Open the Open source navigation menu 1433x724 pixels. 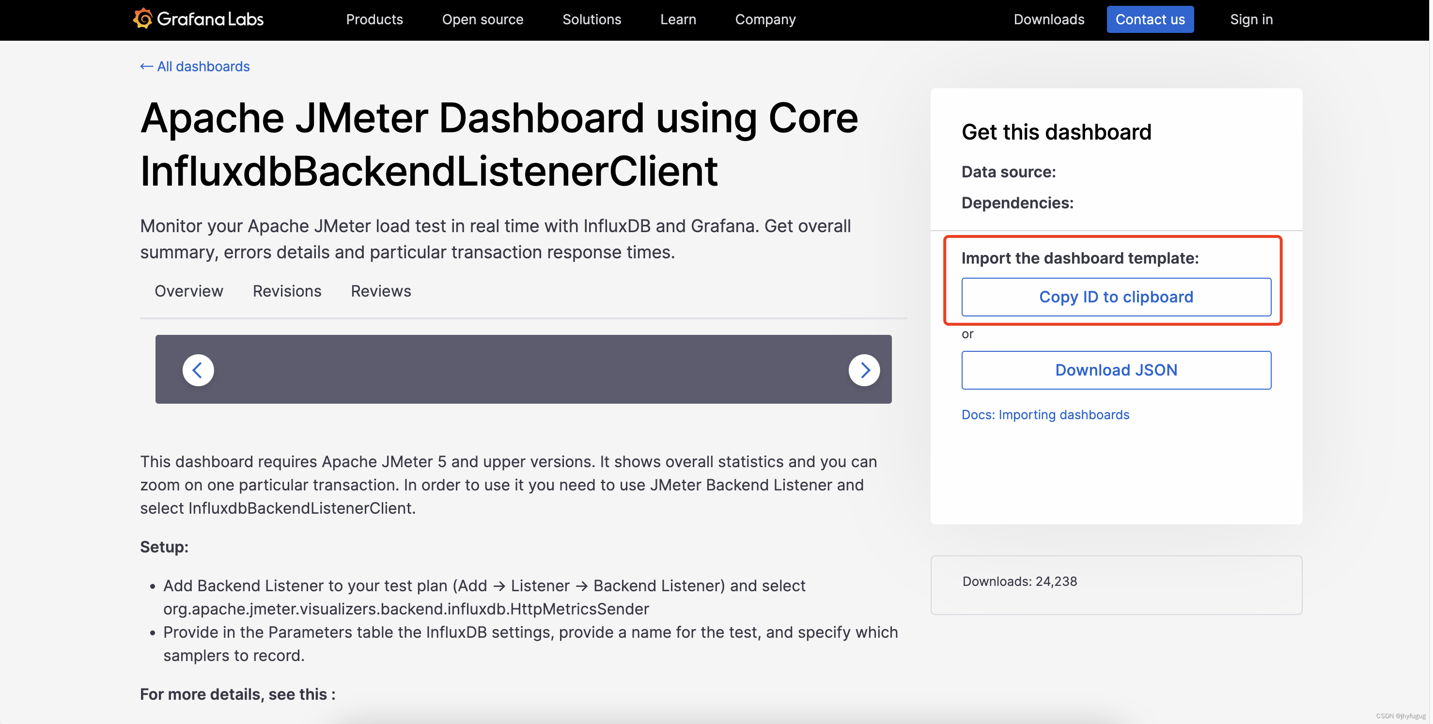point(483,19)
